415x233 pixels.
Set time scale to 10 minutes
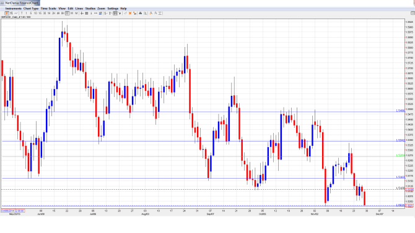[35, 13]
